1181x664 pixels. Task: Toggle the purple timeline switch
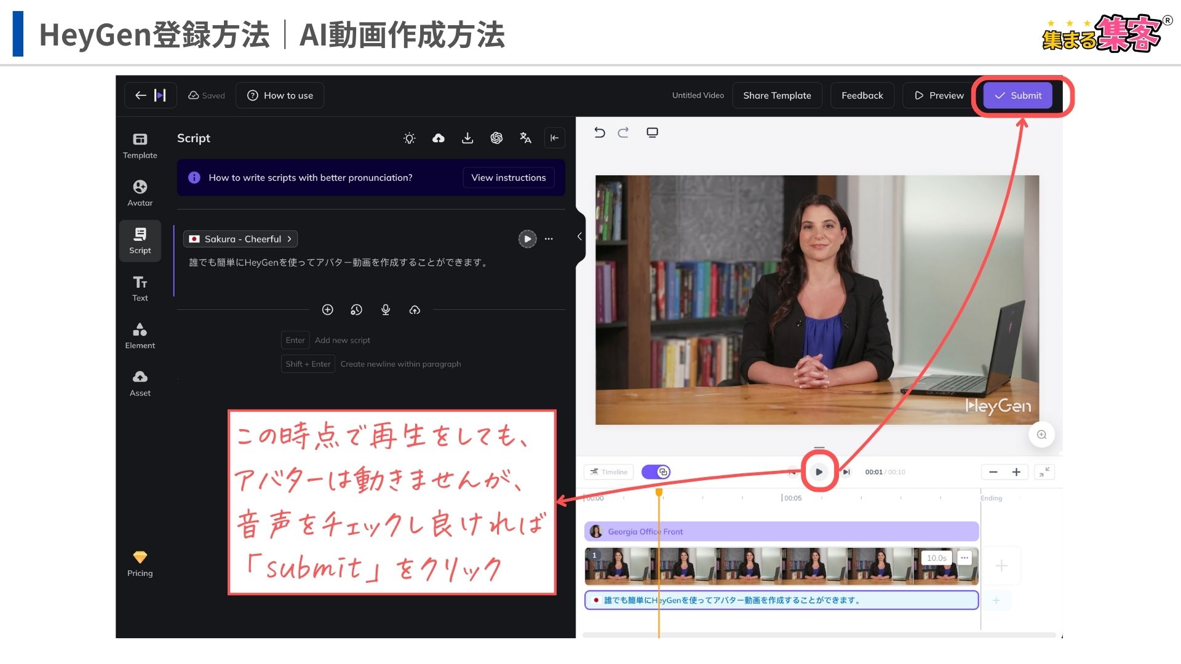[656, 472]
